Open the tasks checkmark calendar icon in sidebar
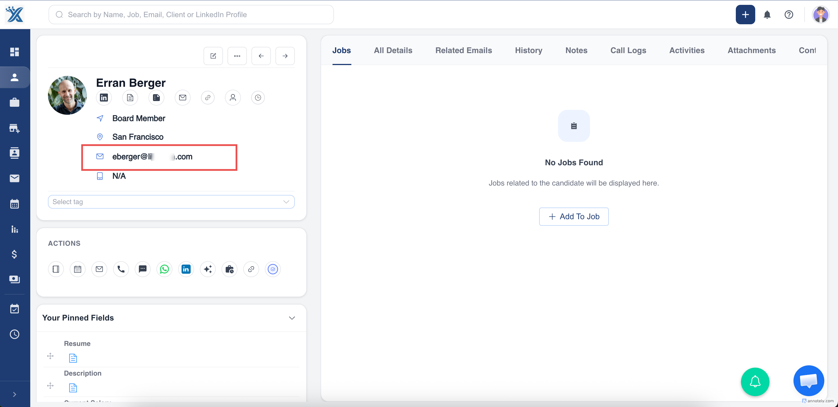This screenshot has height=407, width=838. tap(15, 309)
